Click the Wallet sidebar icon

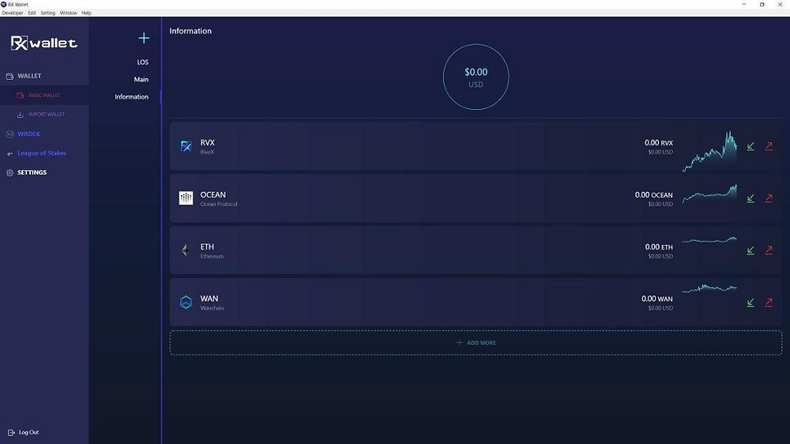pos(9,77)
